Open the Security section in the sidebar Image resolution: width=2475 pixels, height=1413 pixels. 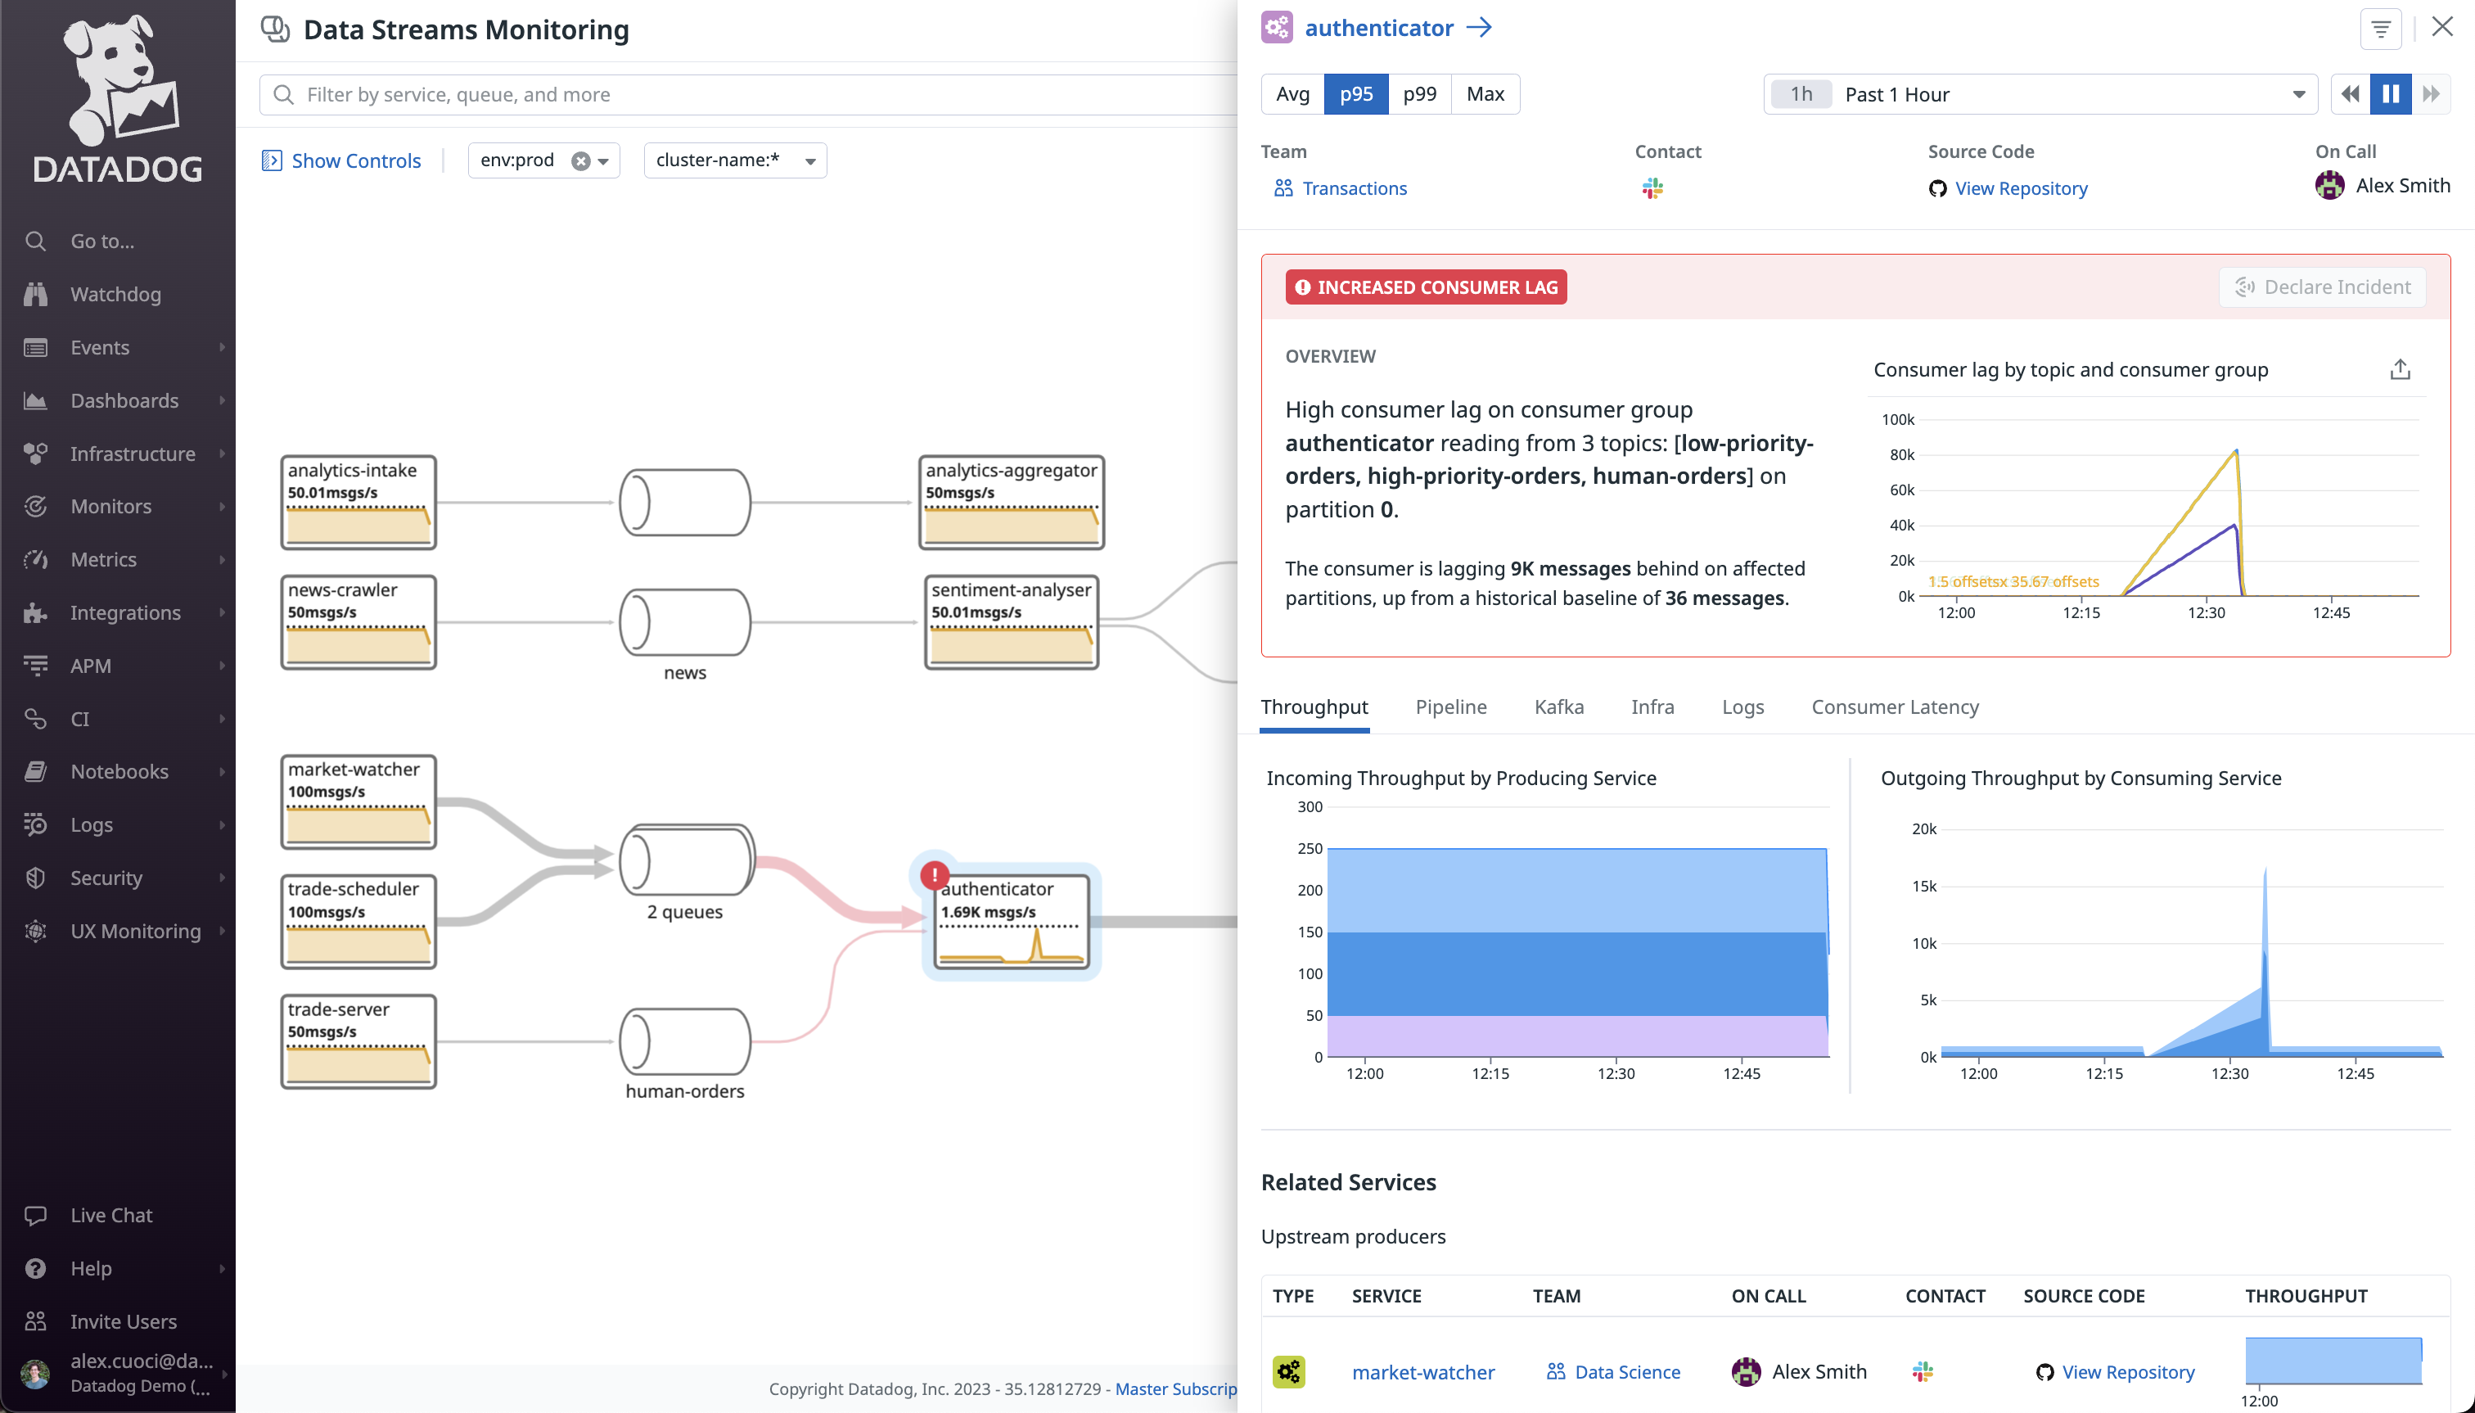[x=106, y=878]
